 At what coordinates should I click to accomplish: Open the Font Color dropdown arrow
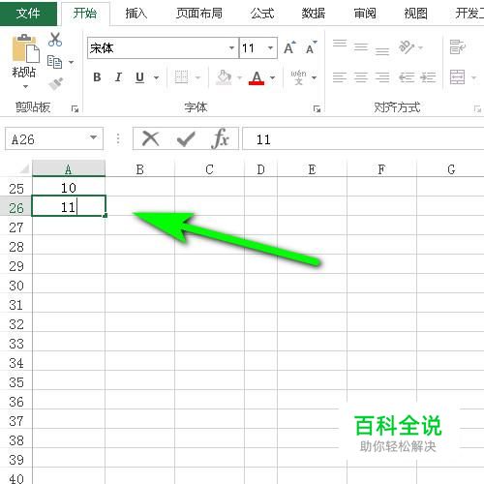click(273, 77)
